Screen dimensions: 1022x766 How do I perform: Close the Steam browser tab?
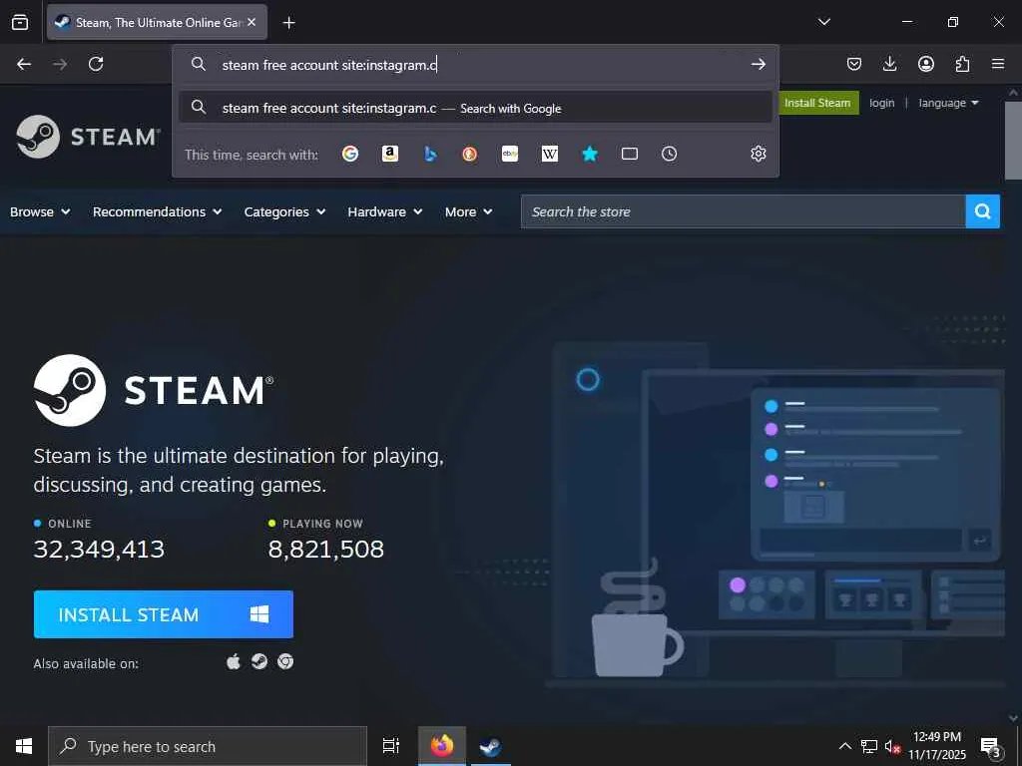coord(252,22)
